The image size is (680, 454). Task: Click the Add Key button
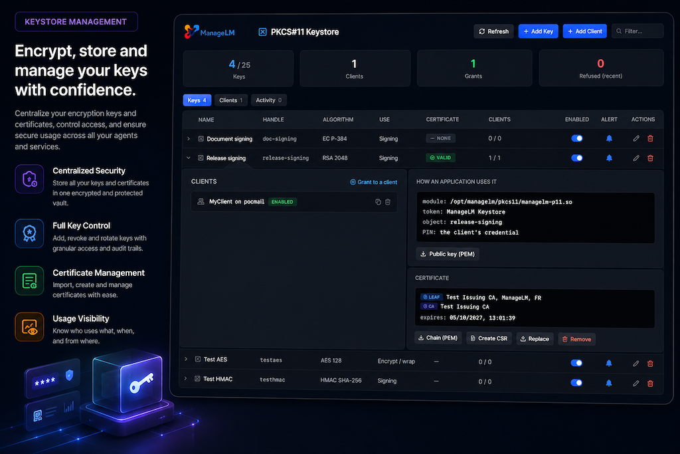538,31
